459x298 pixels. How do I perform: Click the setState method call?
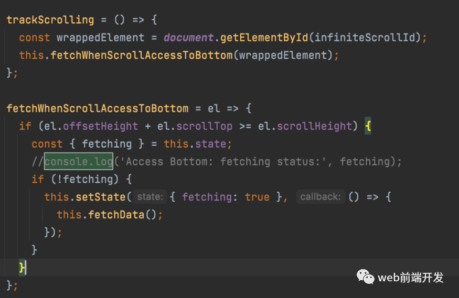coord(100,197)
